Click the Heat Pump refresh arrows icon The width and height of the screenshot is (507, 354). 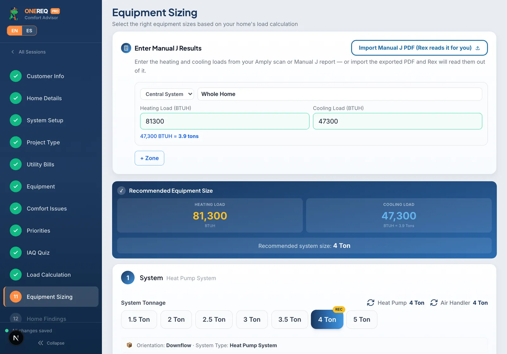click(x=371, y=303)
